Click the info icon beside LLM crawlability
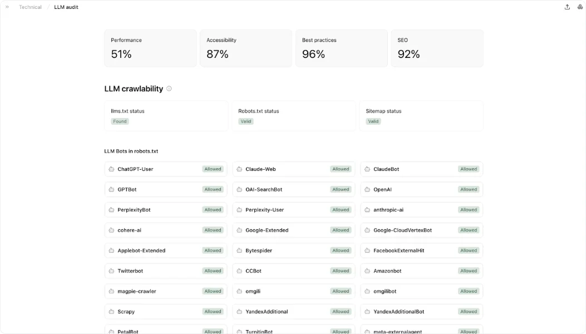 (x=169, y=89)
